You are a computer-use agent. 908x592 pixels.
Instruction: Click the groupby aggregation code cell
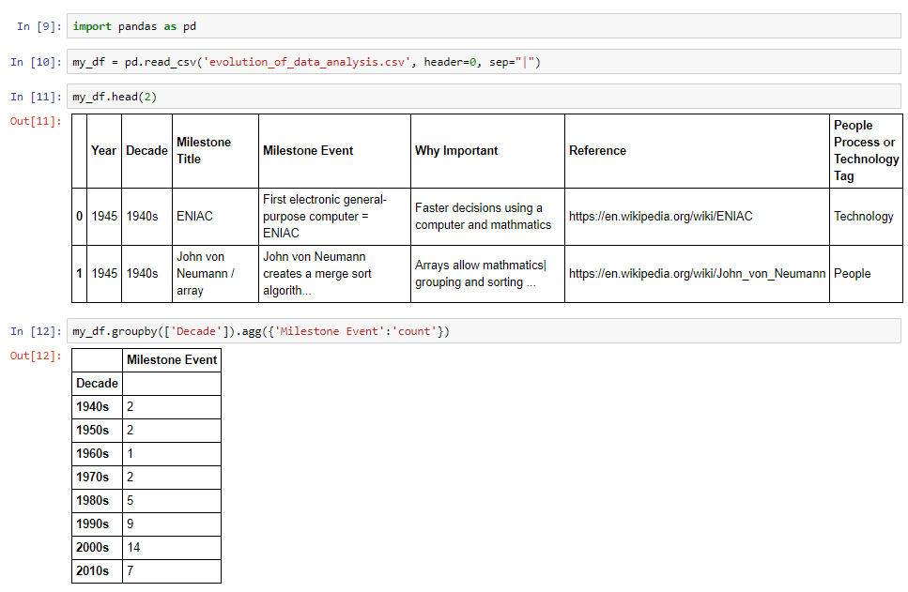[376, 330]
